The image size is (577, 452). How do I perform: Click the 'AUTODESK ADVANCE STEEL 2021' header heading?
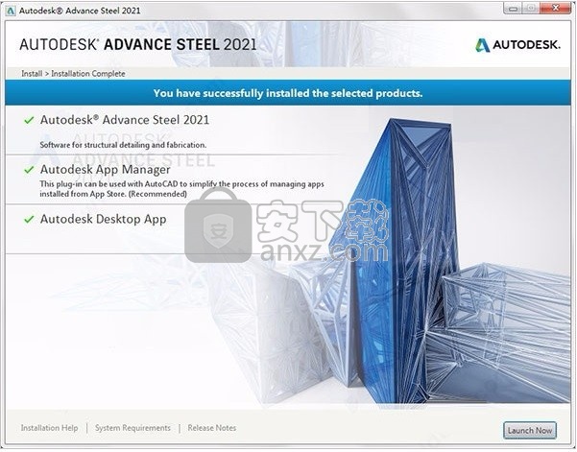[x=138, y=44]
